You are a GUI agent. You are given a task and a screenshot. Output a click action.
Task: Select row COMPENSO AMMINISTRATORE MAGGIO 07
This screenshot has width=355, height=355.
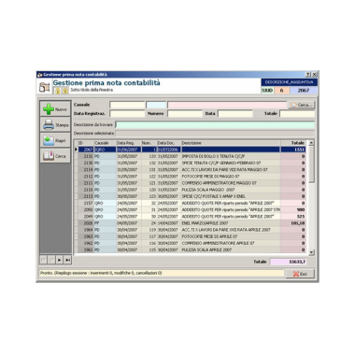tap(192, 183)
